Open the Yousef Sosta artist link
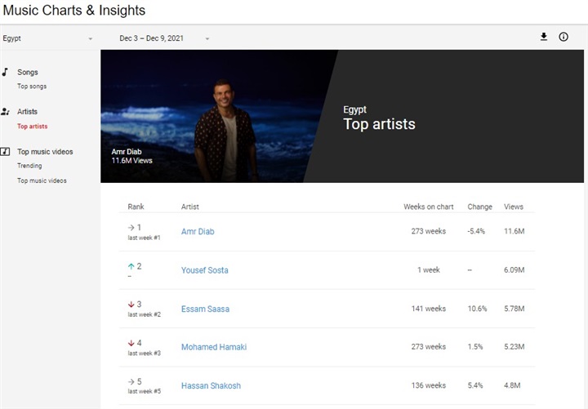The image size is (588, 409). click(x=204, y=270)
